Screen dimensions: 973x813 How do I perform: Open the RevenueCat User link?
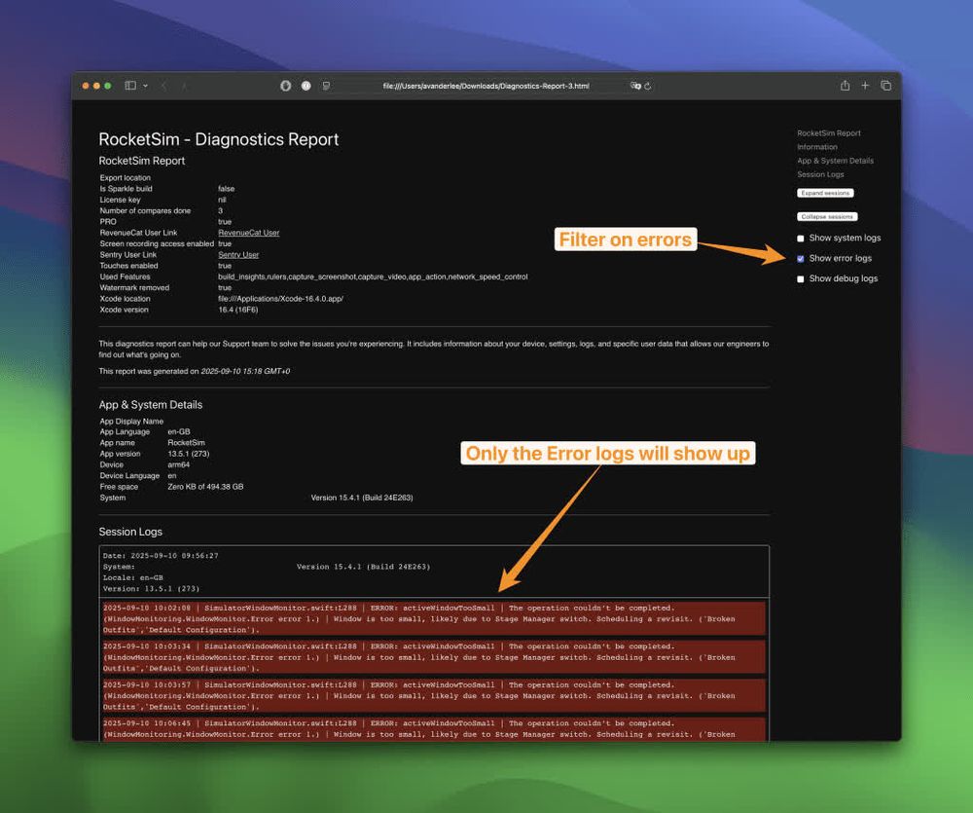[249, 233]
